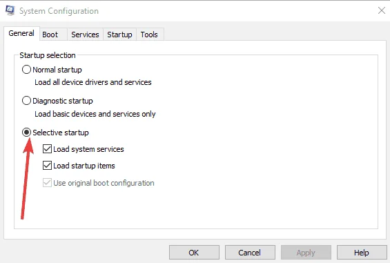Toggle the Load startup items checkbox
Viewport: 390px width, 263px height.
[47, 166]
